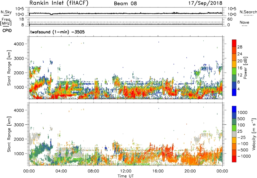Click the '18' tick on the frequency axis

click(x=21, y=19)
